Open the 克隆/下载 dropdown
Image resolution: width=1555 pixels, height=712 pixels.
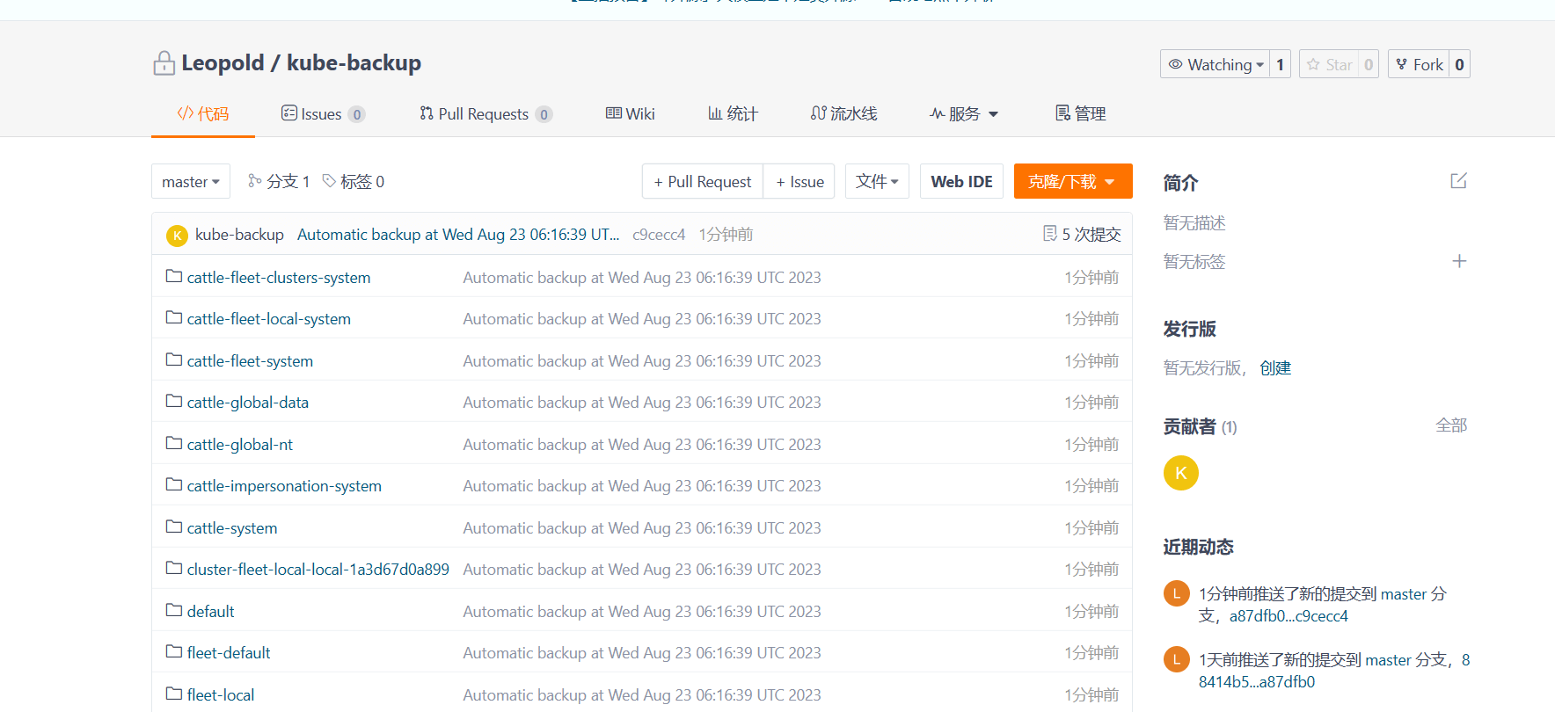coord(1072,181)
